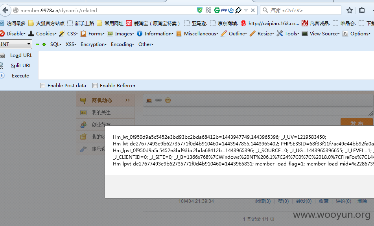Open the caipiao.163.com bookmark
Viewport: 374px width, 226px height.
pos(270,23)
